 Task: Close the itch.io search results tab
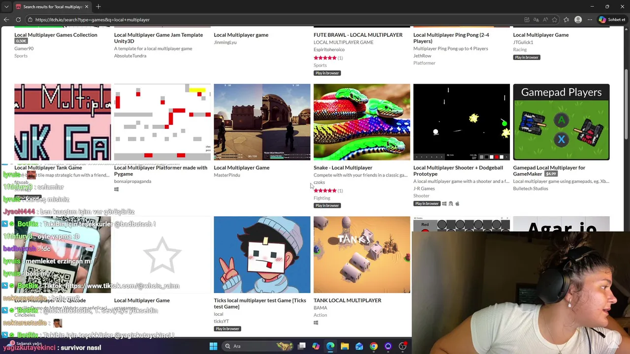click(87, 7)
